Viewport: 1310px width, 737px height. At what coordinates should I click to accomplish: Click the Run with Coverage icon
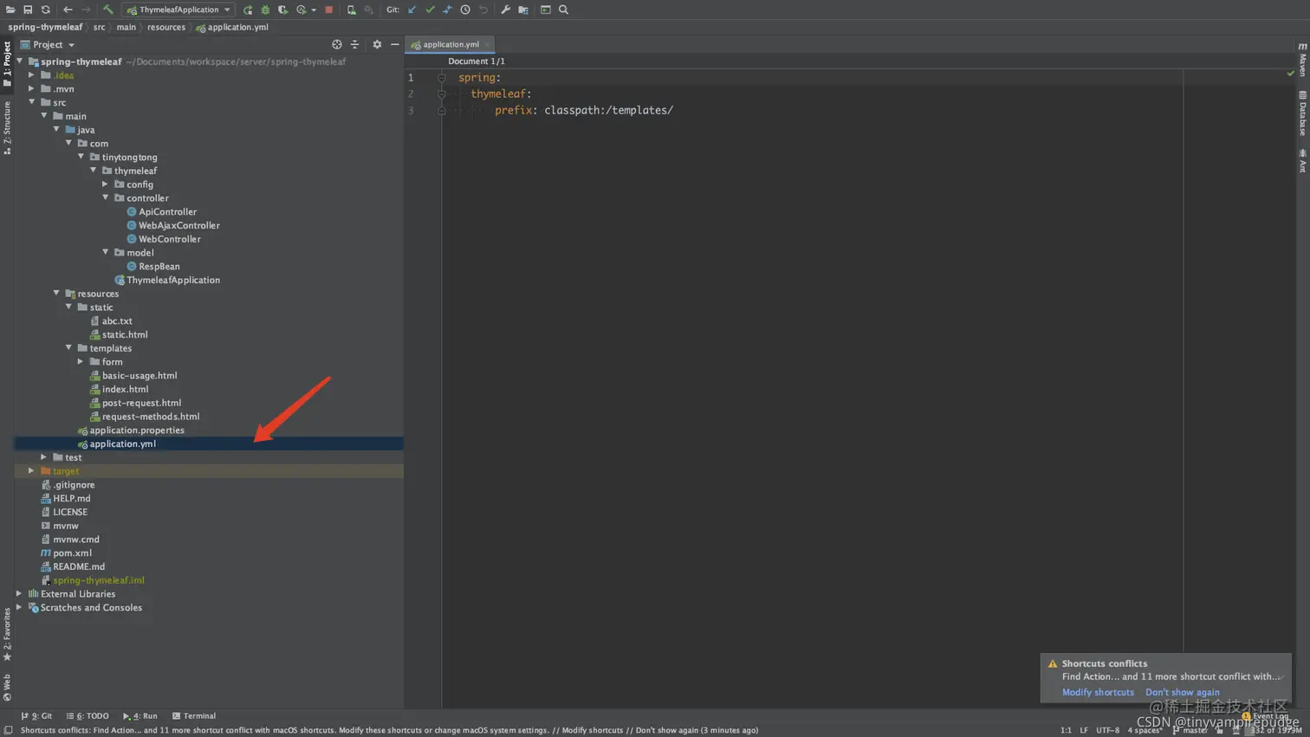pos(282,10)
